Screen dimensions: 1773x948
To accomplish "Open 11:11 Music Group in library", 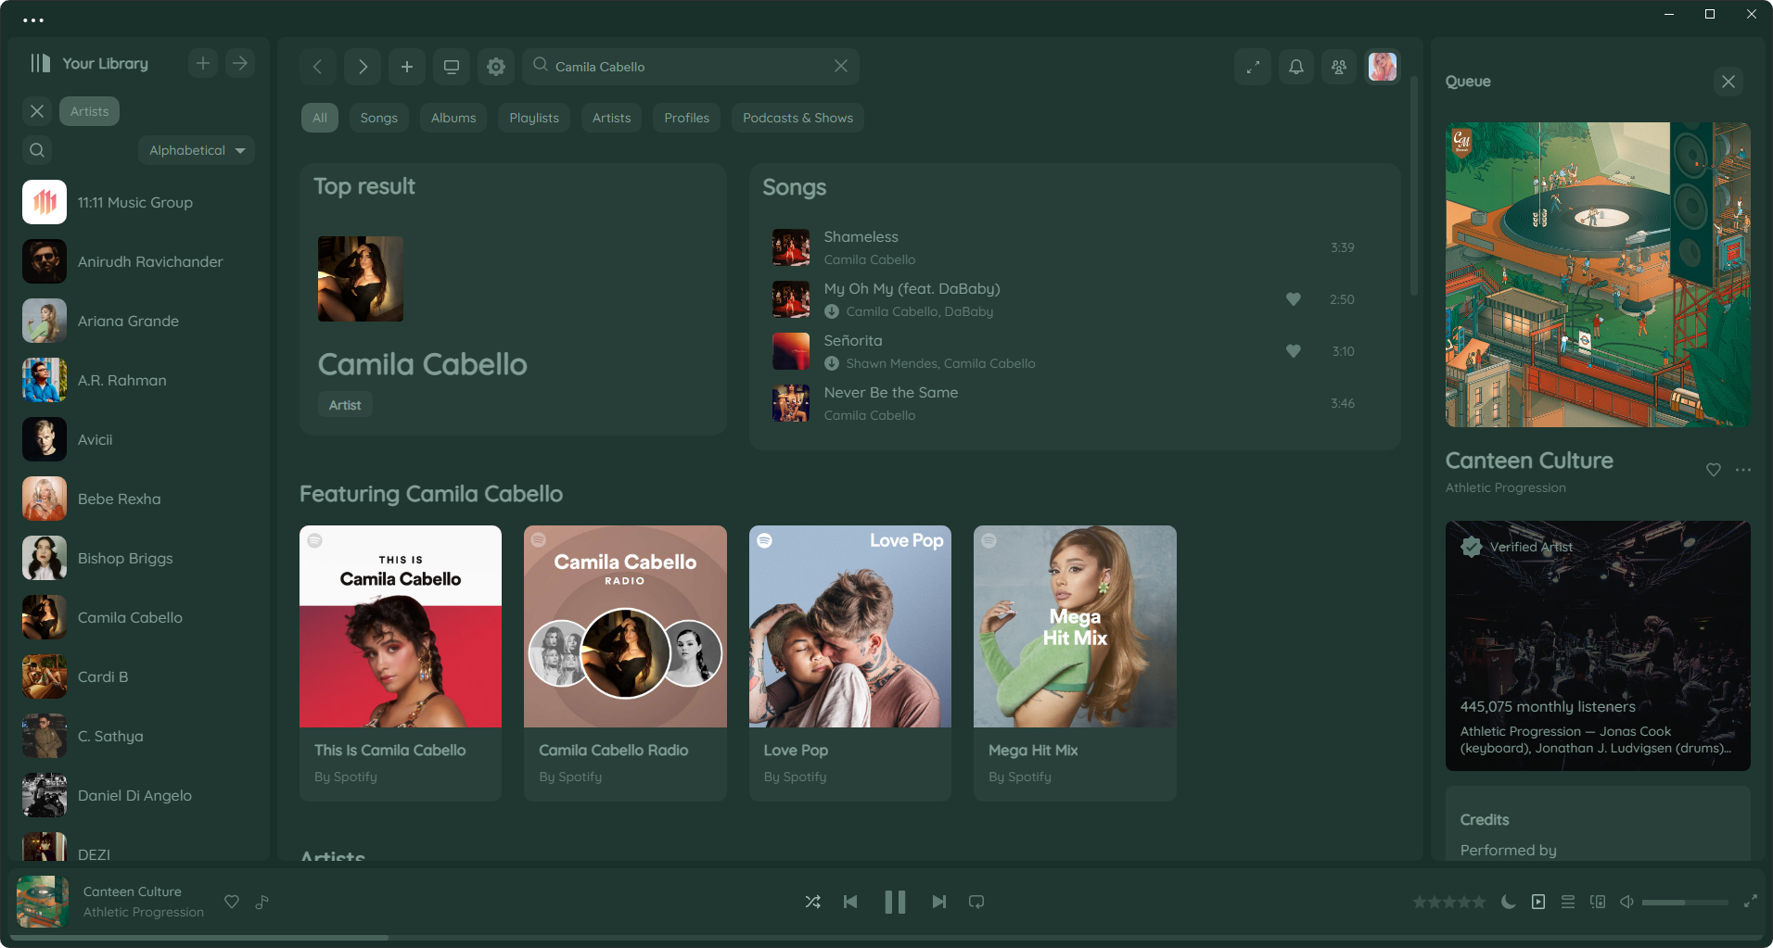I will click(x=138, y=202).
